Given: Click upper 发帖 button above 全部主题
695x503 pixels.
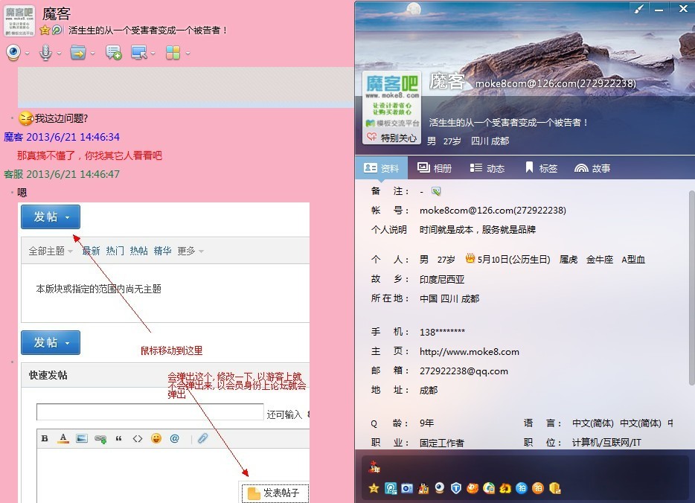Looking at the screenshot, I should 51,217.
